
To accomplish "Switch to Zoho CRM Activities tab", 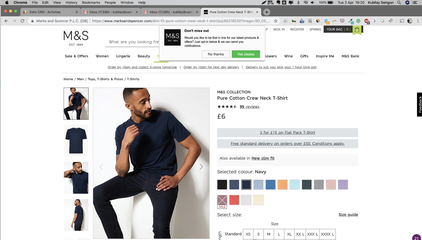I will [x=45, y=12].
